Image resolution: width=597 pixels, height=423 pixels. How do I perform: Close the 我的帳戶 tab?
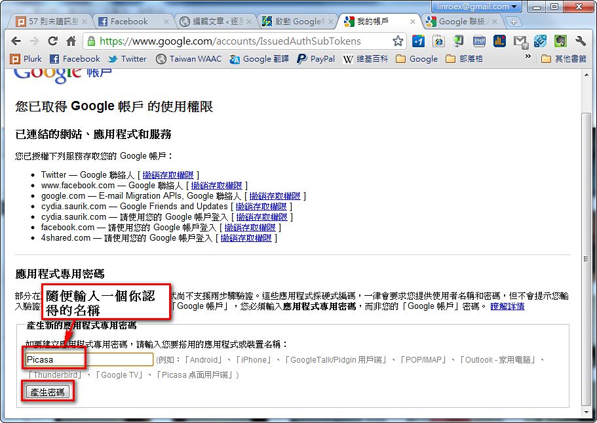point(412,22)
